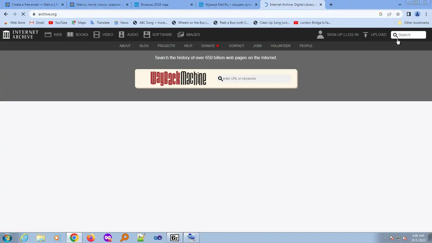Open the VOLUNTEER page
This screenshot has height=243, width=432.
click(x=281, y=46)
